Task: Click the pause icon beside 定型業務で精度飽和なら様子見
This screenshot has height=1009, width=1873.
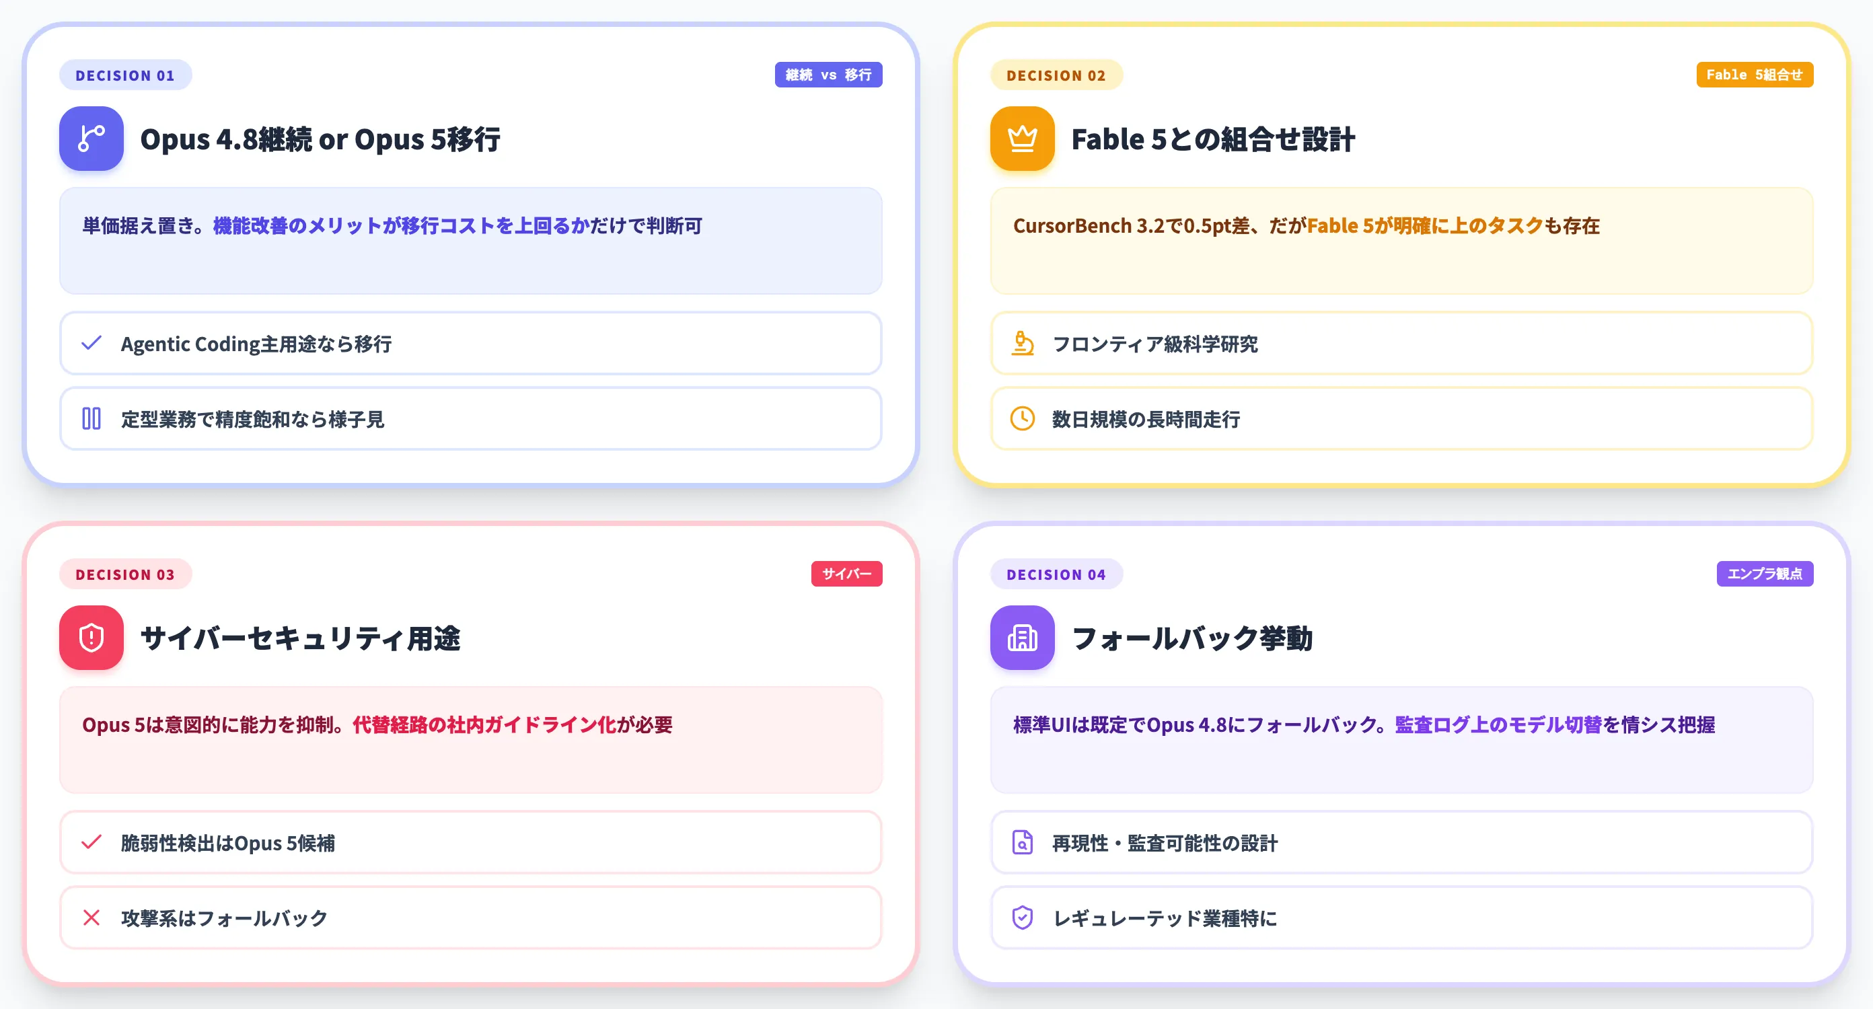Action: [x=91, y=418]
